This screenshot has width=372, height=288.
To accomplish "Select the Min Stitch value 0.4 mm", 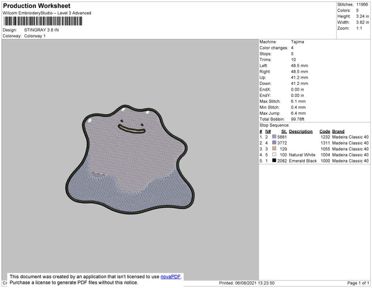I will (x=298, y=107).
